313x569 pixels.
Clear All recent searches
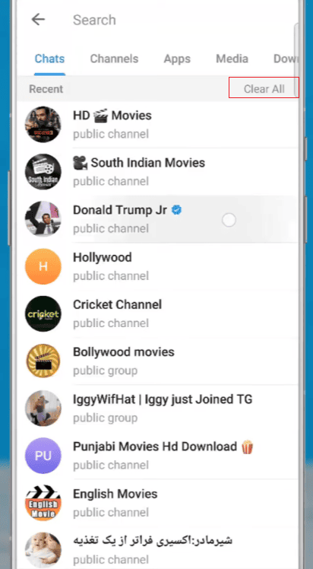[x=264, y=89]
